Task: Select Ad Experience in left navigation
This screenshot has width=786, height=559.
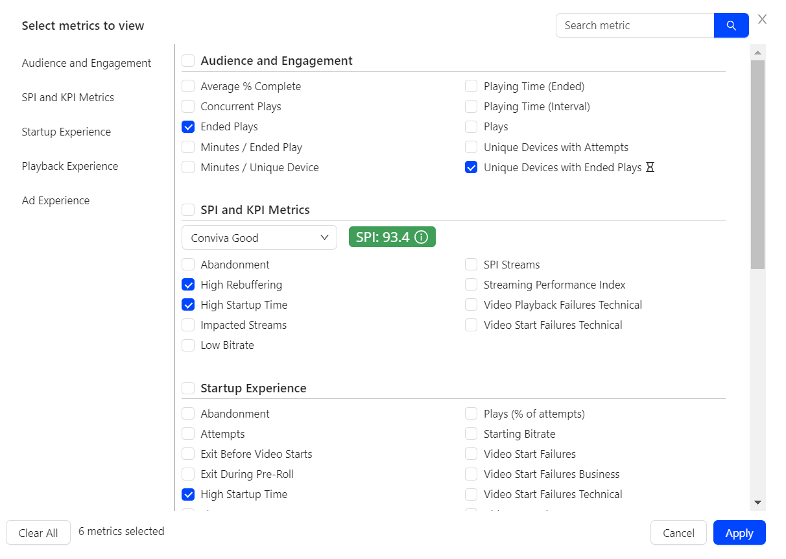Action: point(56,200)
